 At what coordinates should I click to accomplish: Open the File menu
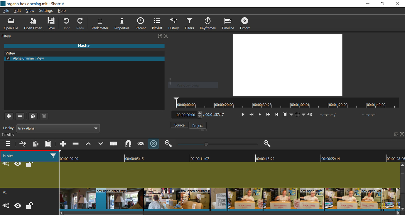pyautogui.click(x=6, y=11)
